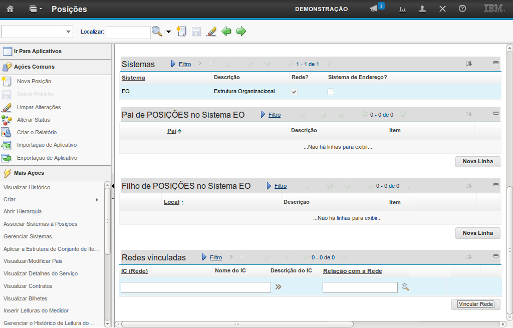The width and height of the screenshot is (513, 328).
Task: Go to the next record green arrow
Action: [x=241, y=32]
